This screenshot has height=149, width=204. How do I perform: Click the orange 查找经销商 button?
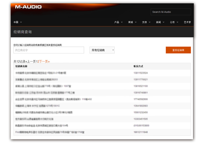[x=178, y=50]
